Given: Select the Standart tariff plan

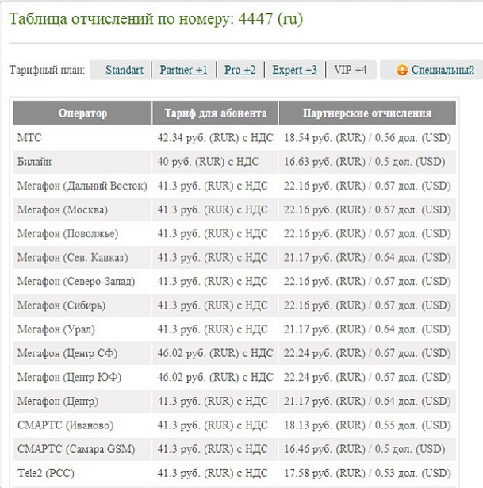Looking at the screenshot, I should 125,70.
